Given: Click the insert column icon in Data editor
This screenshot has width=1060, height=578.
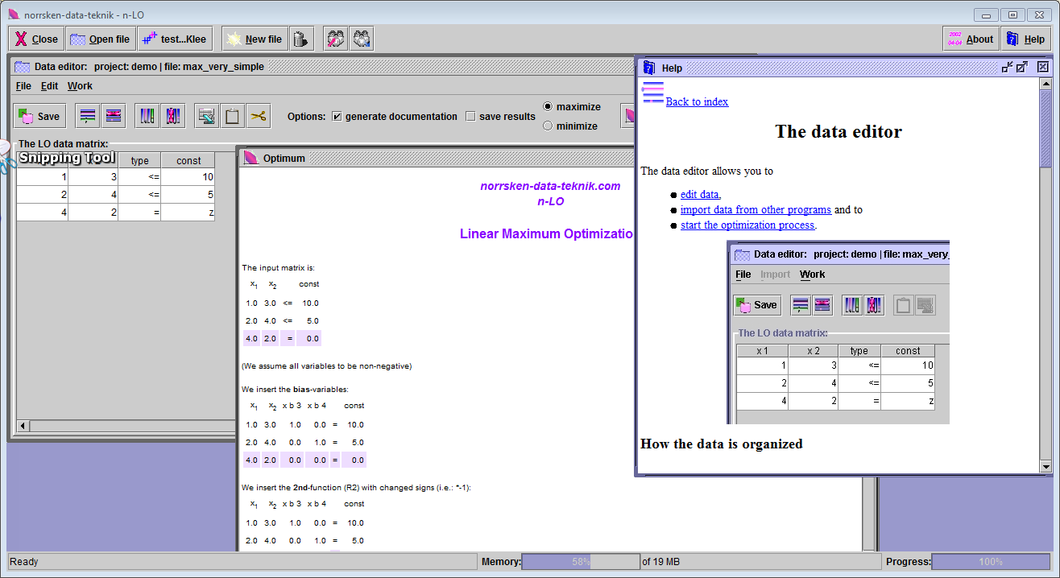Looking at the screenshot, I should pos(147,116).
